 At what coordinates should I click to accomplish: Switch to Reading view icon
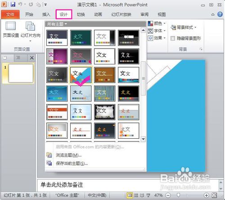click(x=142, y=195)
